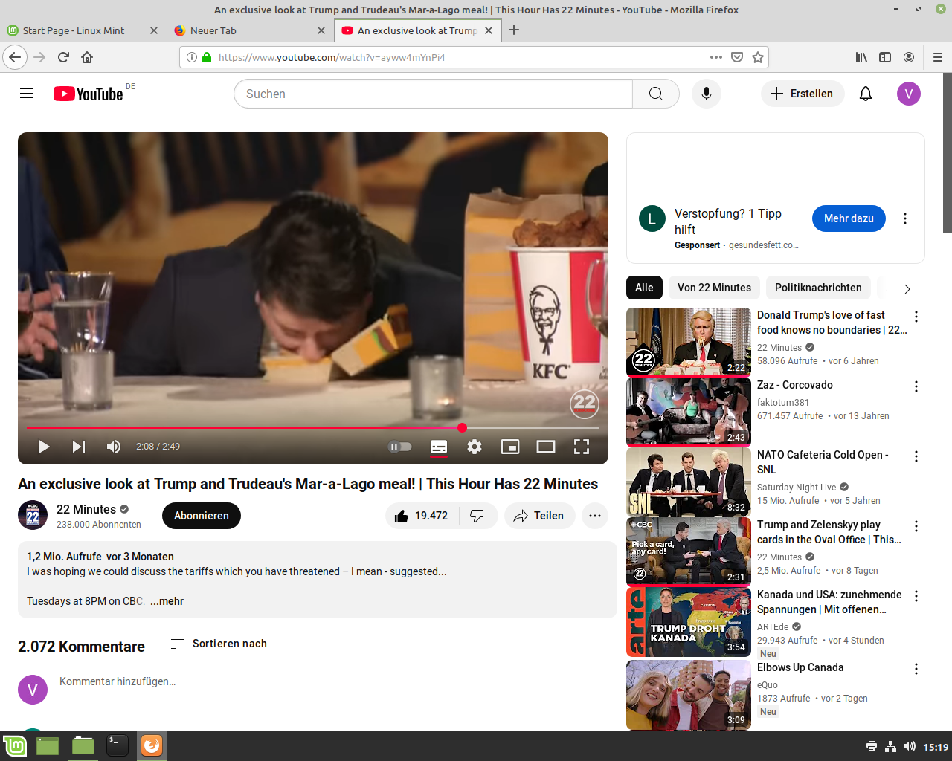The height and width of the screenshot is (761, 952).
Task: Toggle autoplay switch in player
Action: point(400,447)
